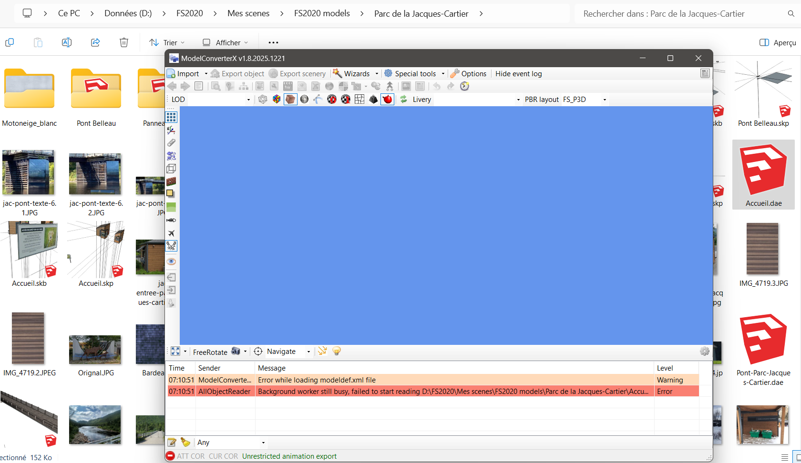This screenshot has height=463, width=801.
Task: Toggle the grid display in side toolbar
Action: [x=171, y=117]
